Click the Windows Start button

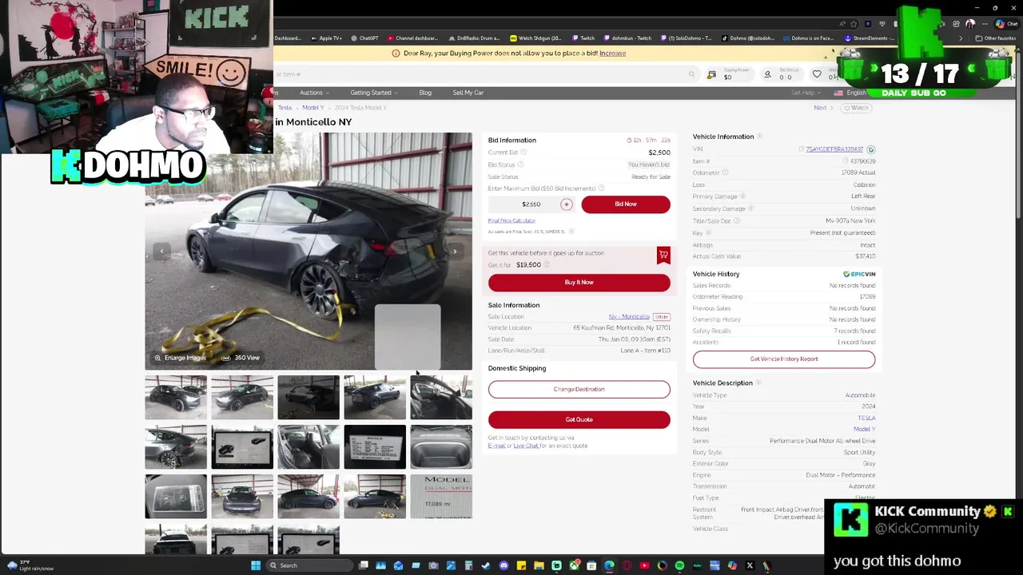click(x=256, y=565)
